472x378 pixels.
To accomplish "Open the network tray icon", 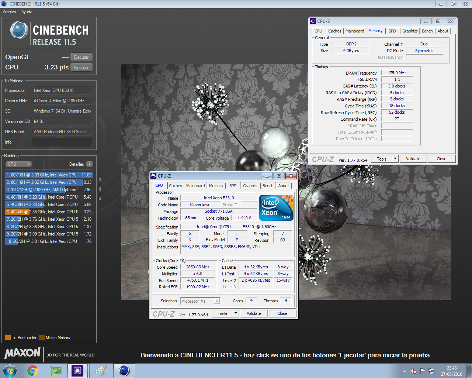I will (431, 371).
